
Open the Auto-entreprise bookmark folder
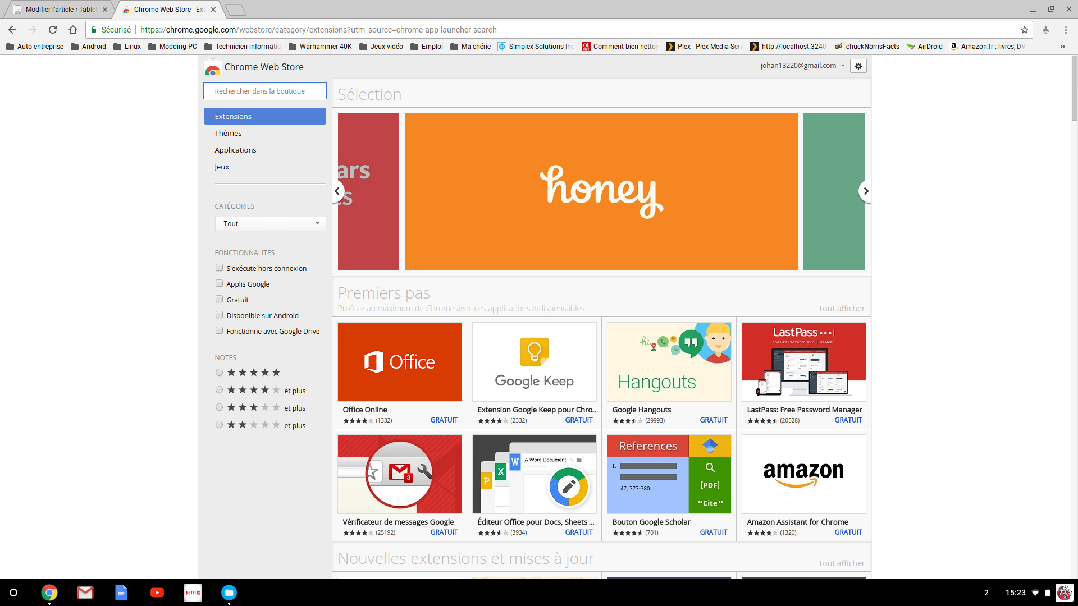point(35,47)
